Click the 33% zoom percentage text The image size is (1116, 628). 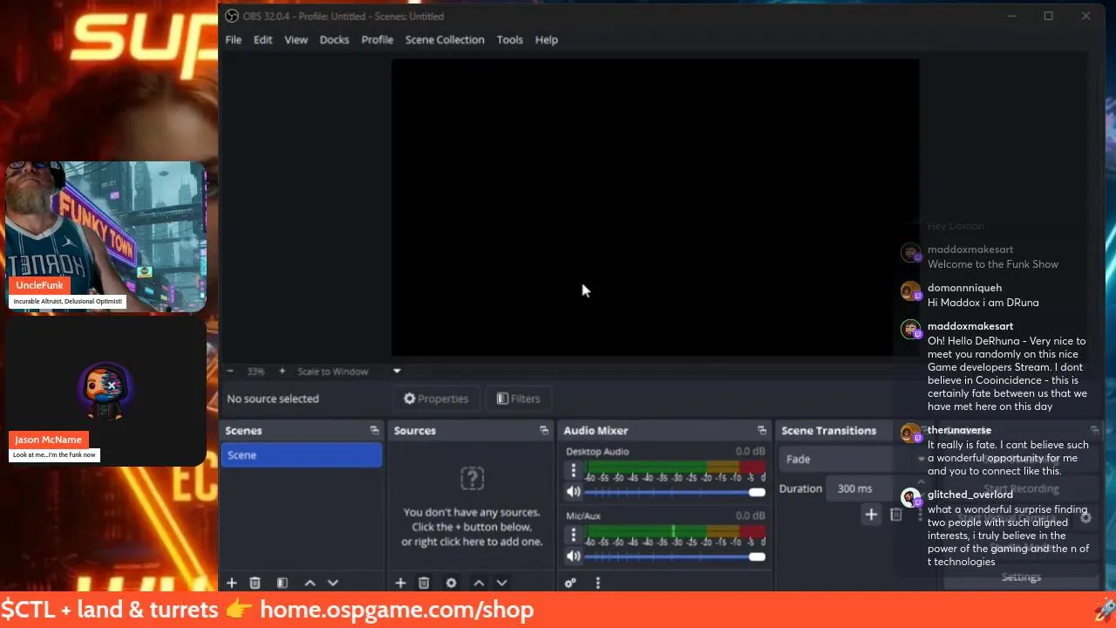[255, 371]
